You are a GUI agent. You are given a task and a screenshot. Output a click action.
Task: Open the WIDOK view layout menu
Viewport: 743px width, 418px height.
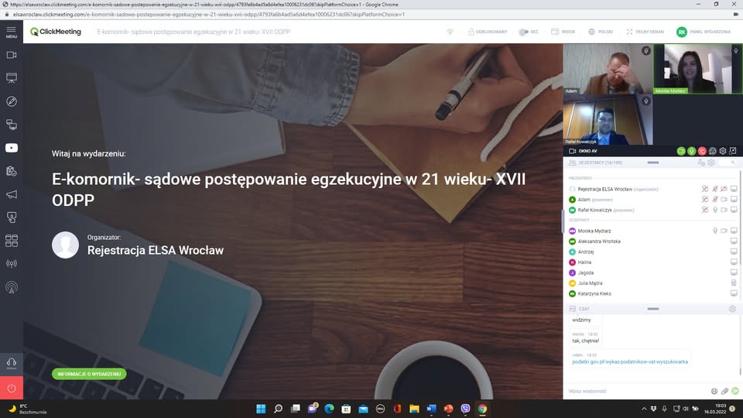tap(563, 32)
